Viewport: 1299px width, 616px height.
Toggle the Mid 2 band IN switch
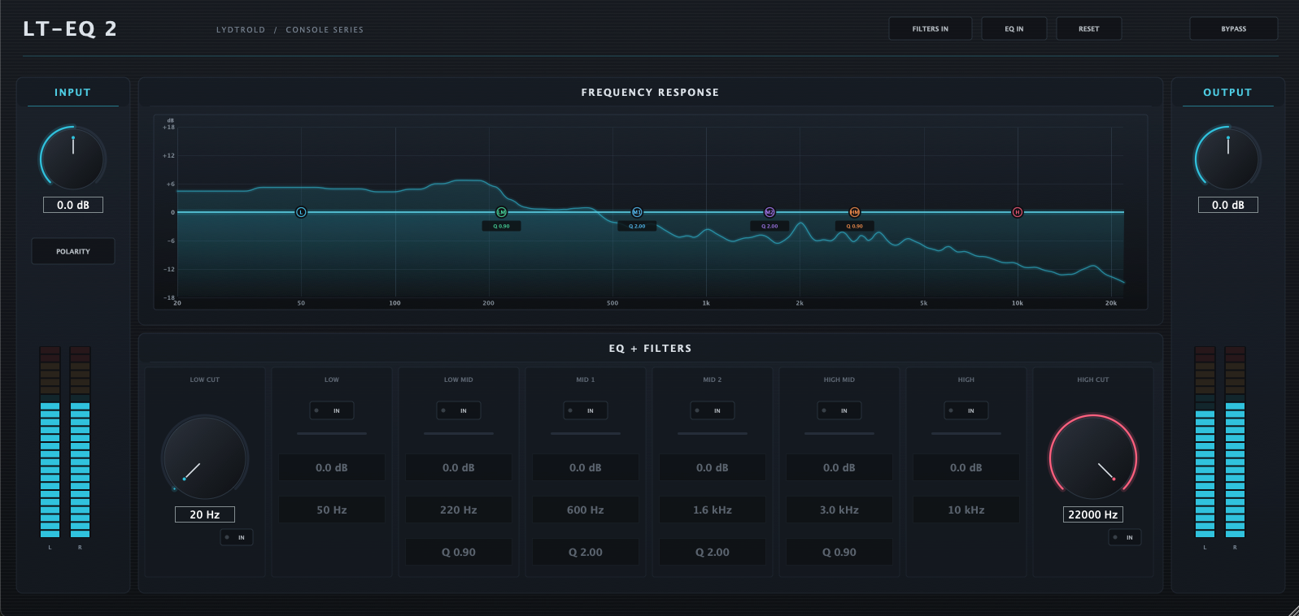click(713, 410)
